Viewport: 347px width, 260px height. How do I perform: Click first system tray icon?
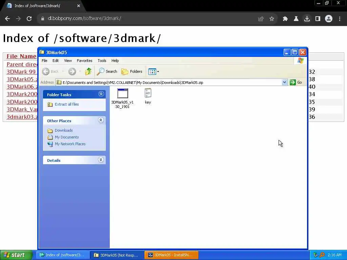point(316,255)
